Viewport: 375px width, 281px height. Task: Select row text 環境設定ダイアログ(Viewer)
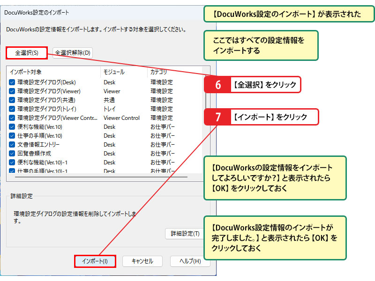[x=49, y=91]
